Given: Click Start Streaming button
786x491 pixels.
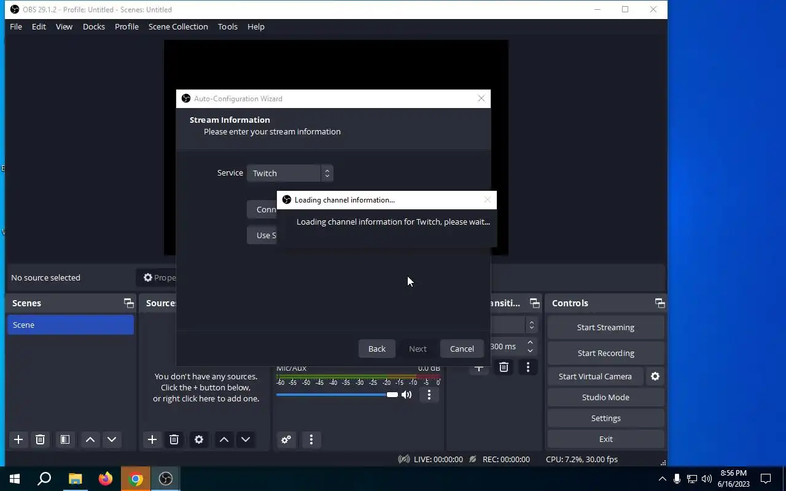Looking at the screenshot, I should (605, 327).
